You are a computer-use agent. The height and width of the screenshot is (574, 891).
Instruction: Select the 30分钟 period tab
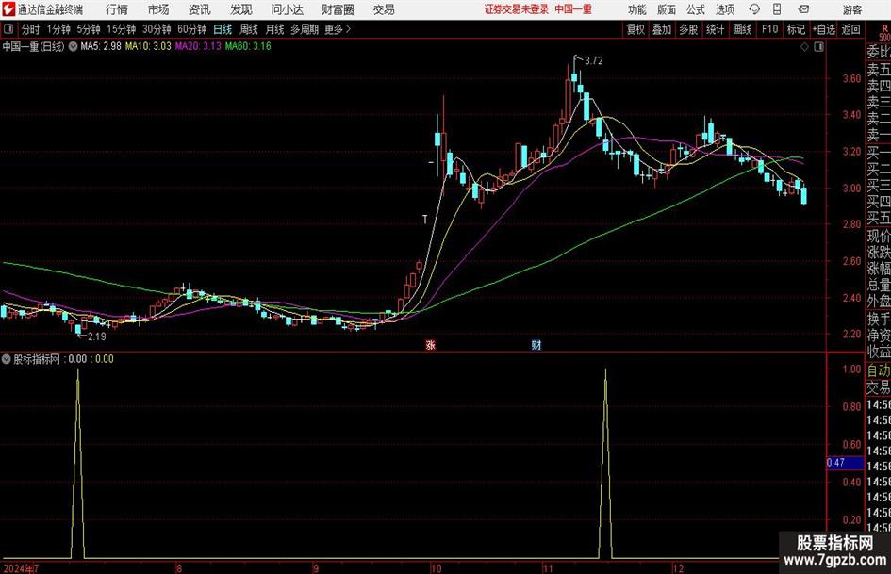157,29
